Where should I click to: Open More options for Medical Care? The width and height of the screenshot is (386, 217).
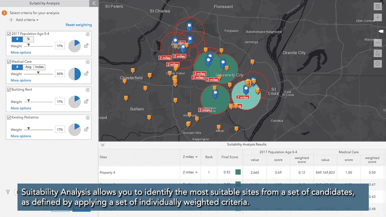coord(21,80)
